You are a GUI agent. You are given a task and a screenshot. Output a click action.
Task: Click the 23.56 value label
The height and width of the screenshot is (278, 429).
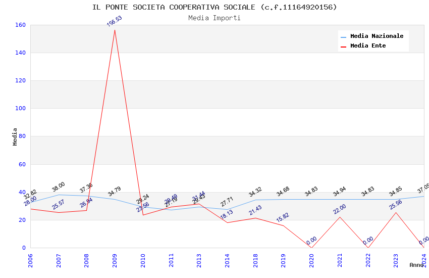pos(143,207)
